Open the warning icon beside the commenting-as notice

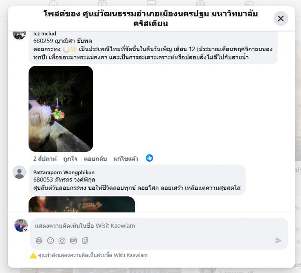(33, 255)
